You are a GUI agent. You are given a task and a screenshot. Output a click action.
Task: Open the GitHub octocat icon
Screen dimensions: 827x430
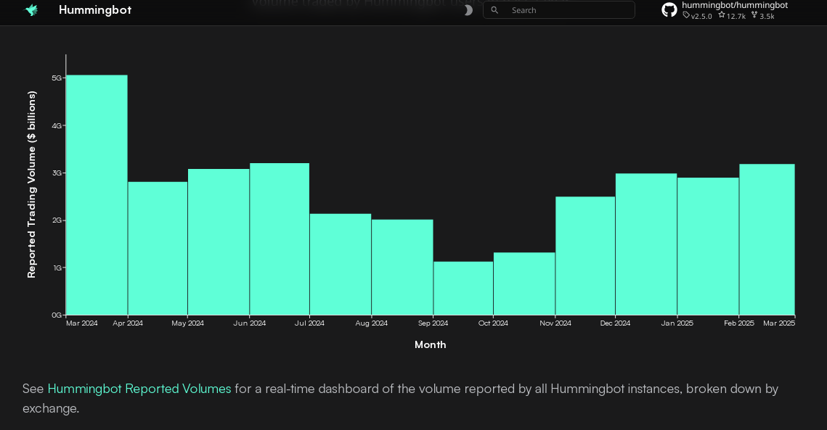point(669,10)
